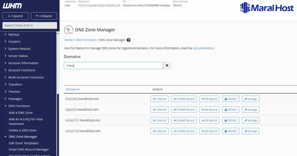
Task: Click the sidebar vertical scrollbar thumb
Action: coord(58,124)
